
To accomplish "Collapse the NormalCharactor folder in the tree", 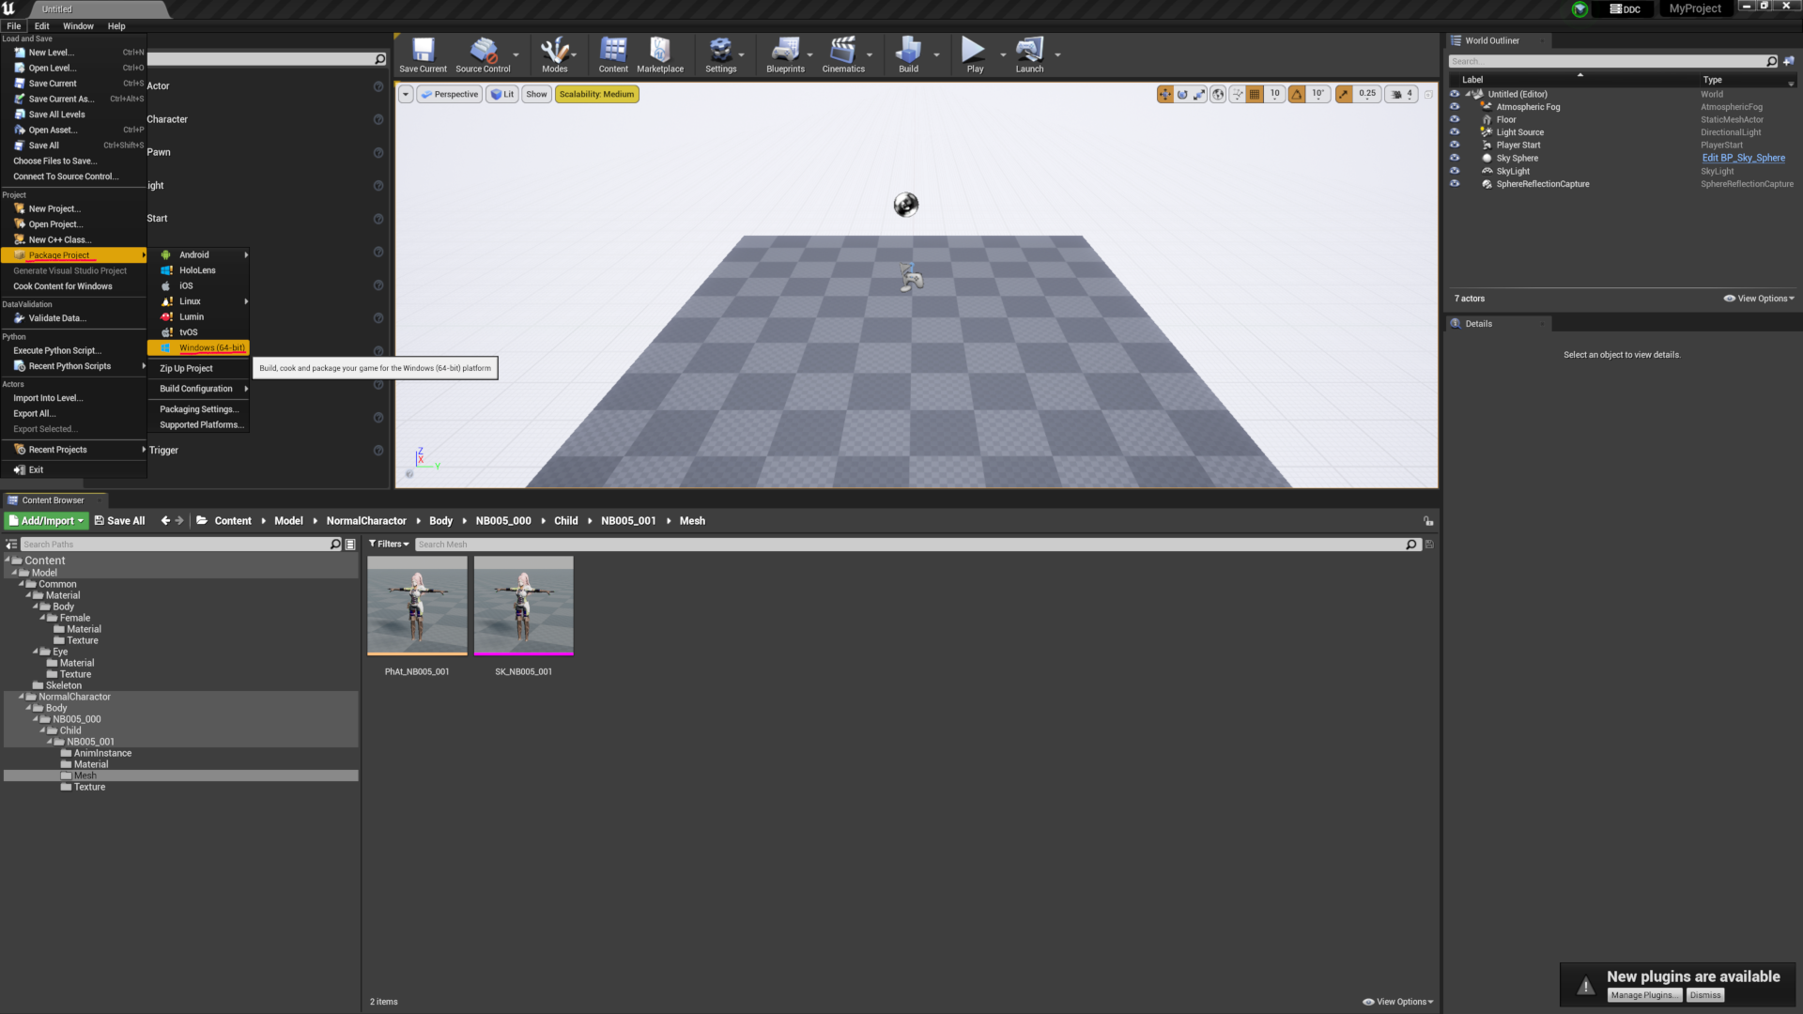I will [22, 697].
